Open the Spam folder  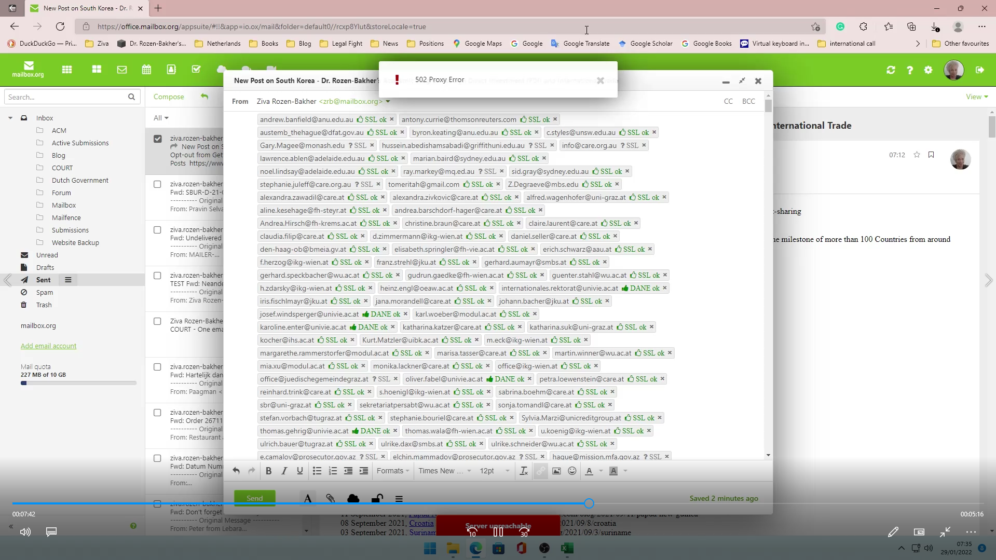tap(45, 292)
